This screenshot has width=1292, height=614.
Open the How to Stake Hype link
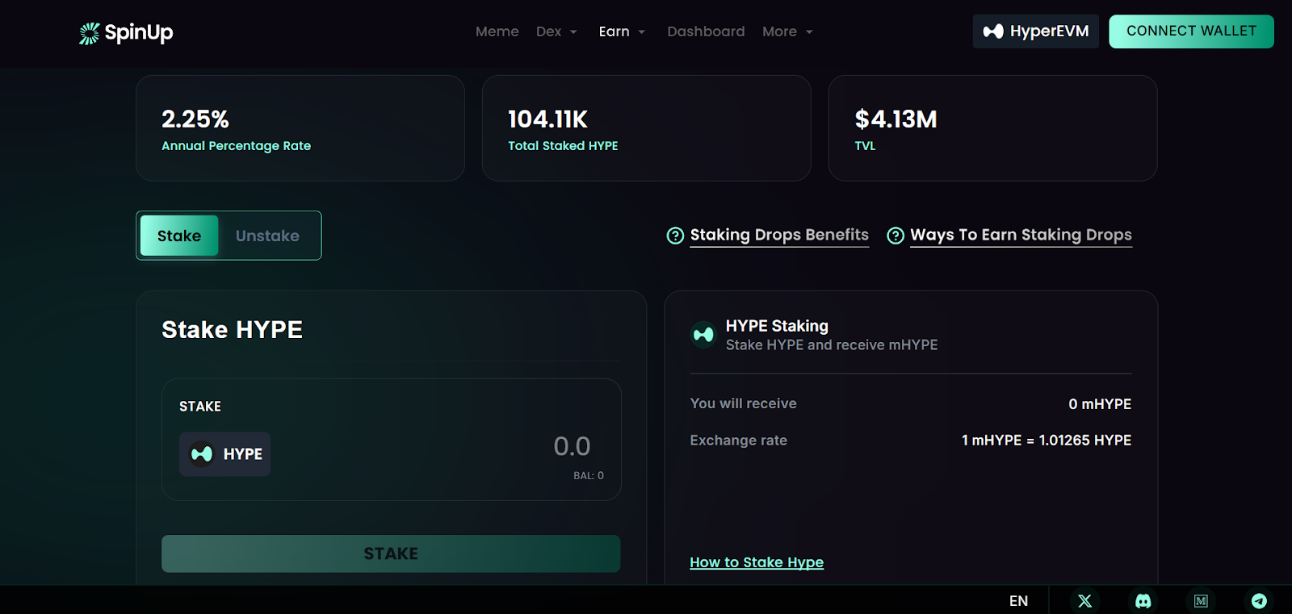(x=757, y=562)
